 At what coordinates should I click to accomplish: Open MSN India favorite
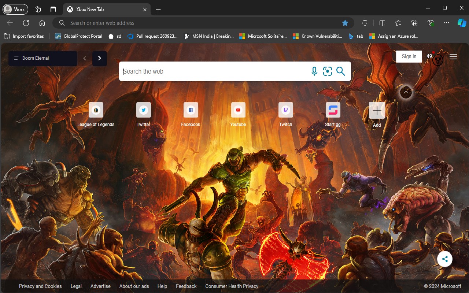(208, 36)
